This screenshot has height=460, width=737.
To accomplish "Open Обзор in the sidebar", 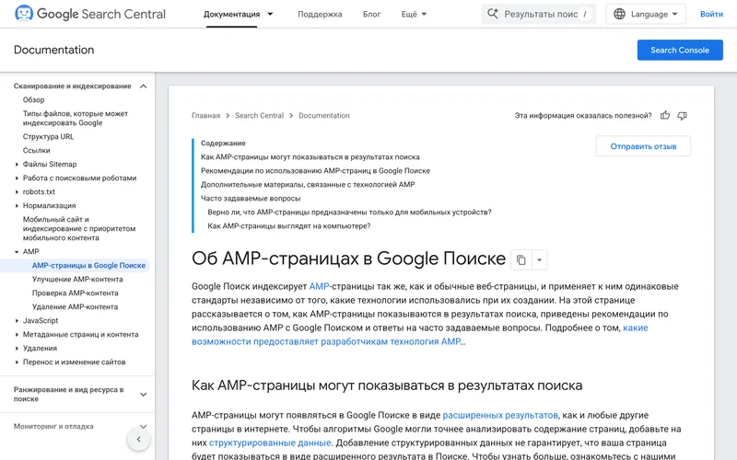I will (x=34, y=100).
